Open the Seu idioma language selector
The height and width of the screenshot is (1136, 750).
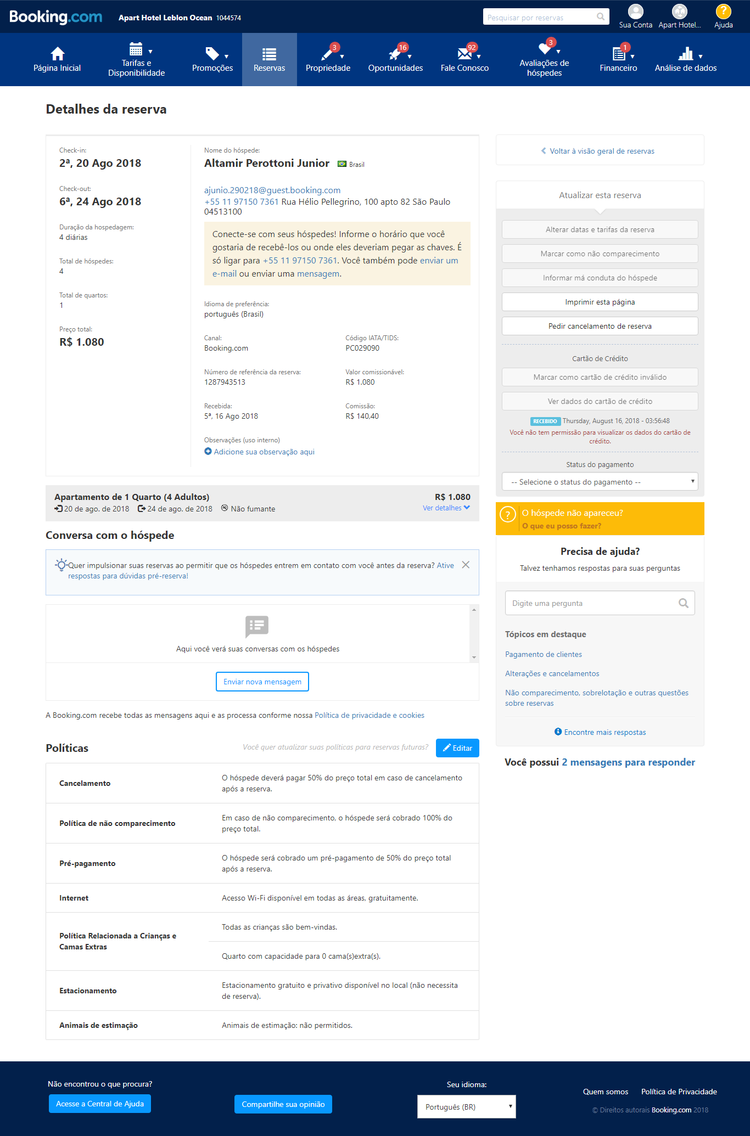click(466, 1107)
